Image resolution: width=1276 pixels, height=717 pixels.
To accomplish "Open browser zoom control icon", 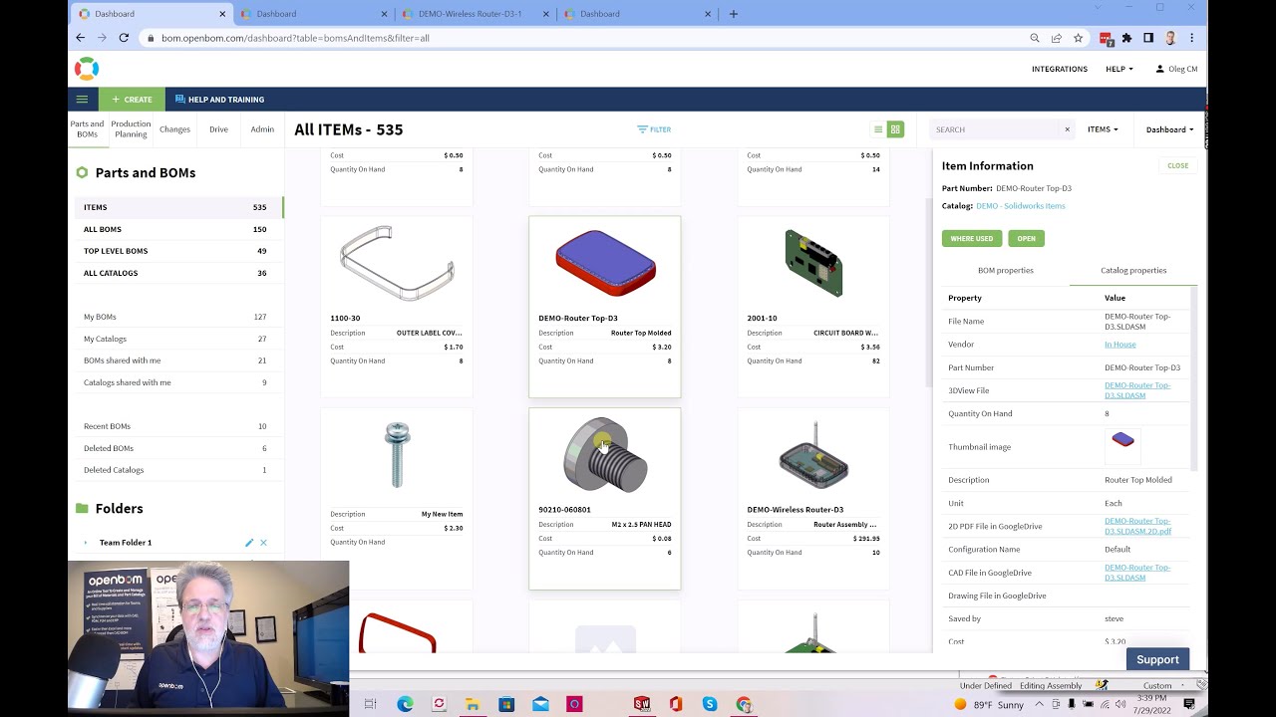I will coord(1035,38).
